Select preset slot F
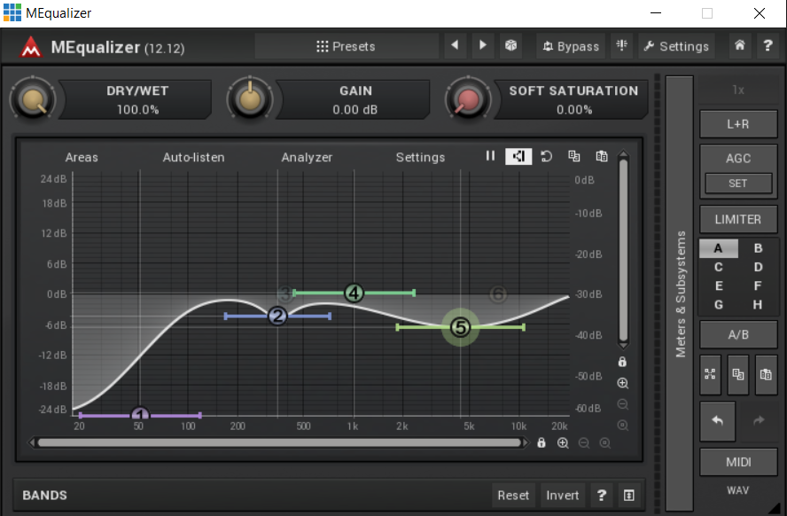Image resolution: width=787 pixels, height=516 pixels. point(758,286)
